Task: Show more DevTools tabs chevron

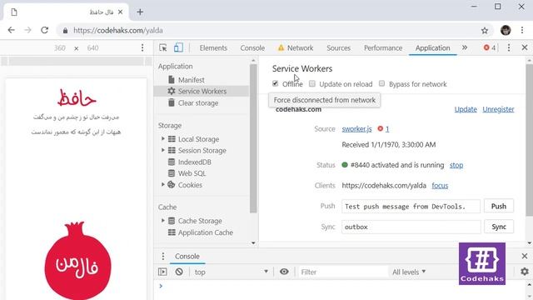Action: [x=465, y=47]
